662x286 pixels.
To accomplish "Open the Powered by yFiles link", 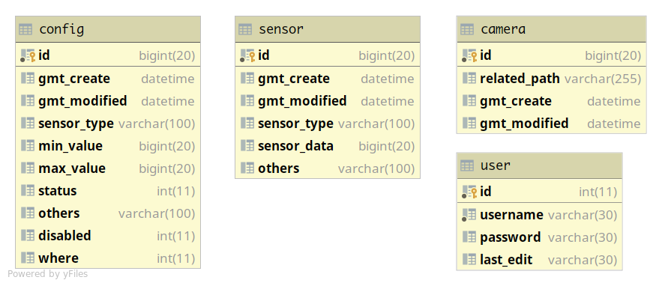I will (48, 274).
